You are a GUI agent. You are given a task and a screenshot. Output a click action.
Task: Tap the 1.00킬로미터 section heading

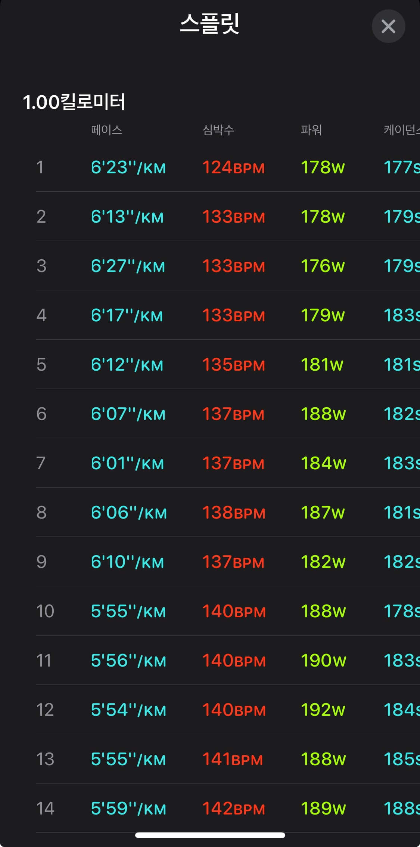[x=74, y=102]
